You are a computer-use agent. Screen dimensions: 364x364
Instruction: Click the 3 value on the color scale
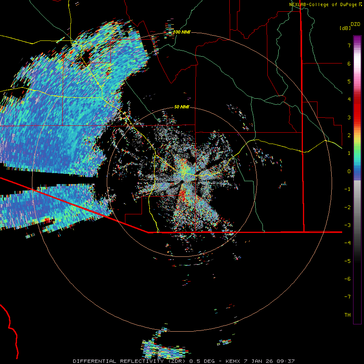(349, 117)
